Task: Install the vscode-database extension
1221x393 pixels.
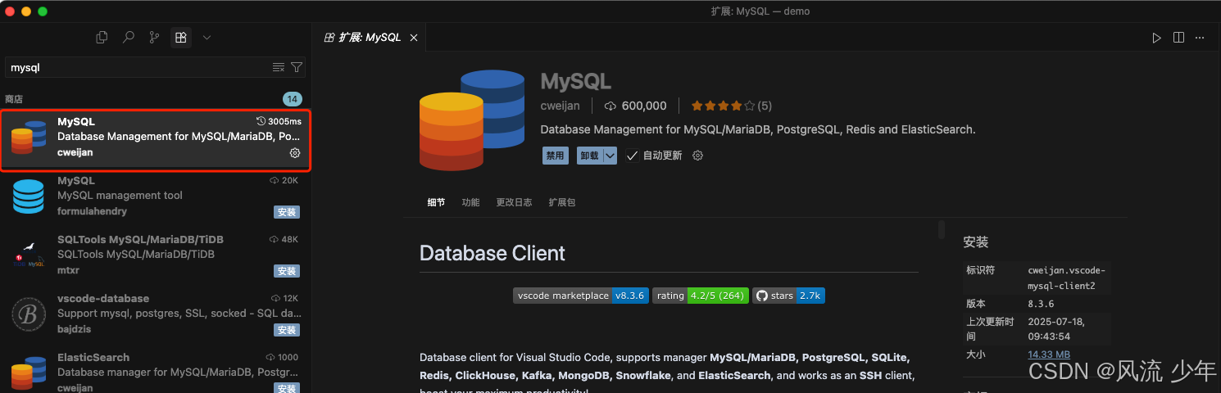Action: tap(287, 330)
